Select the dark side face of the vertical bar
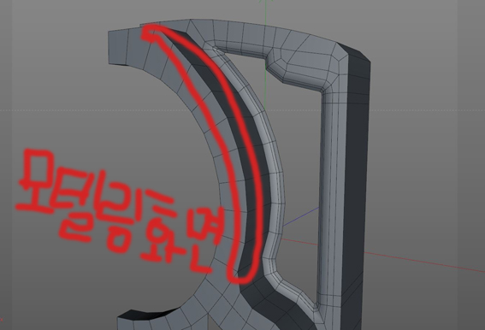The width and height of the screenshot is (485, 330). point(356,186)
